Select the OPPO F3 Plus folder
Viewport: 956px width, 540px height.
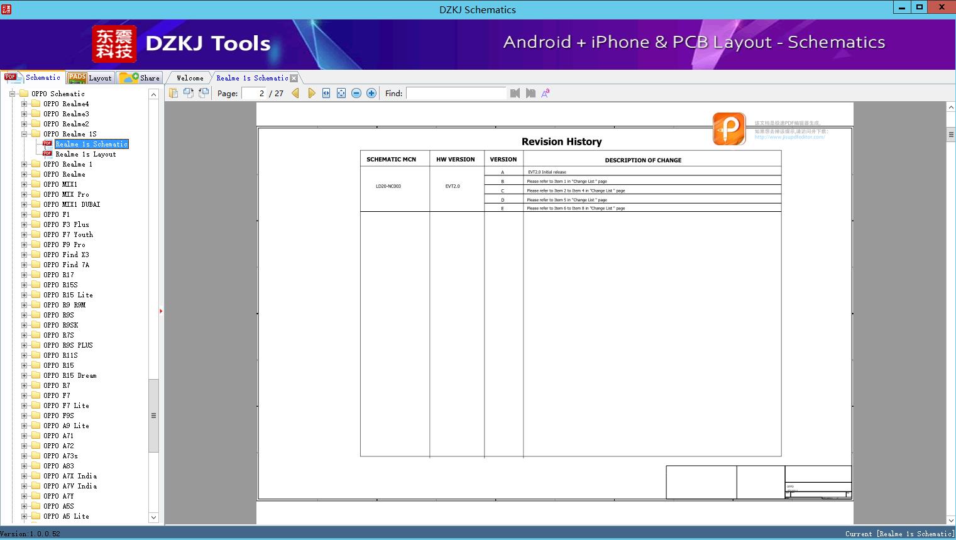pyautogui.click(x=66, y=224)
